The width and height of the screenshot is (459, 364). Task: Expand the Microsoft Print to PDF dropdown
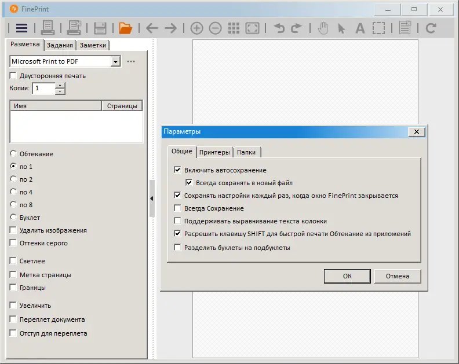[x=116, y=62]
